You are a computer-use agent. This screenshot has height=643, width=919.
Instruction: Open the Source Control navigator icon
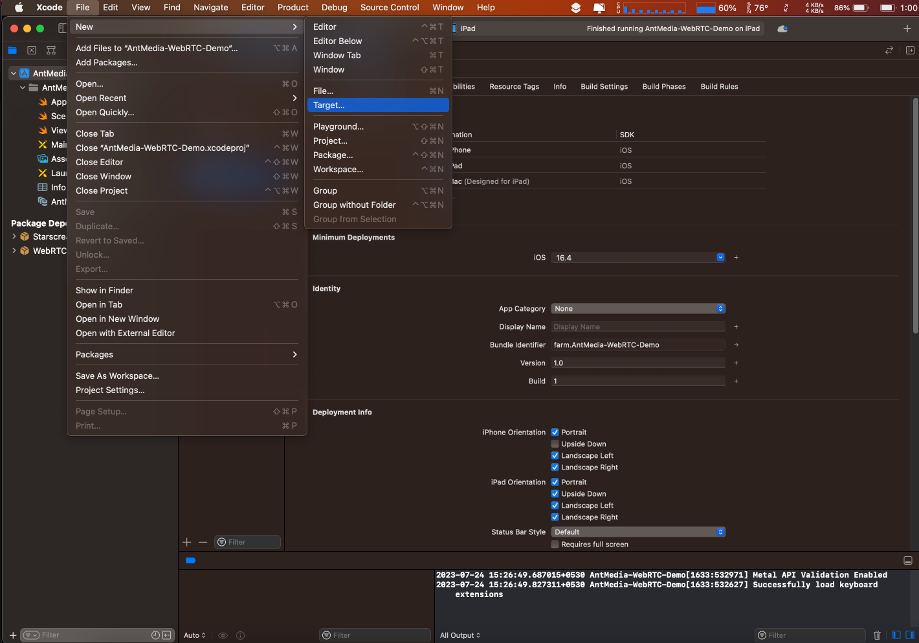pyautogui.click(x=32, y=50)
